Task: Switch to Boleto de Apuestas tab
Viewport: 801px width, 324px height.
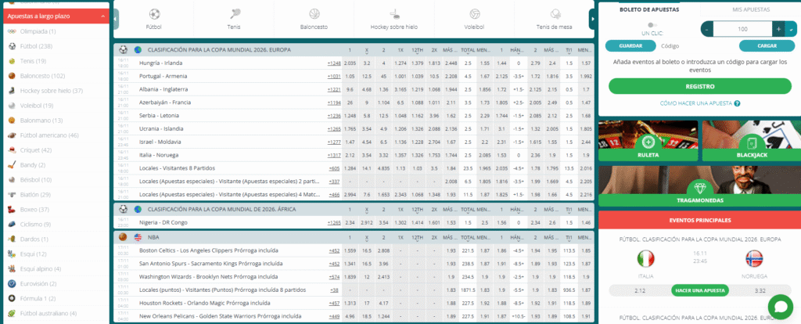Action: [648, 9]
